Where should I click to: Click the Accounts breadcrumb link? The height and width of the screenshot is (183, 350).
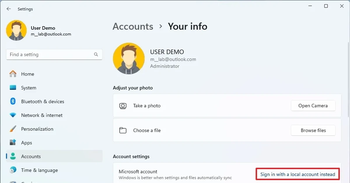[133, 26]
